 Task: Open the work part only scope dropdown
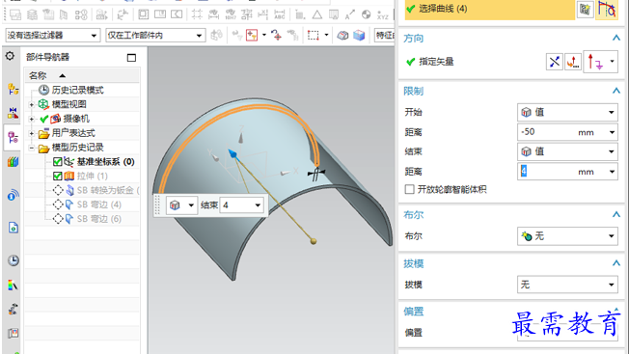pos(155,36)
